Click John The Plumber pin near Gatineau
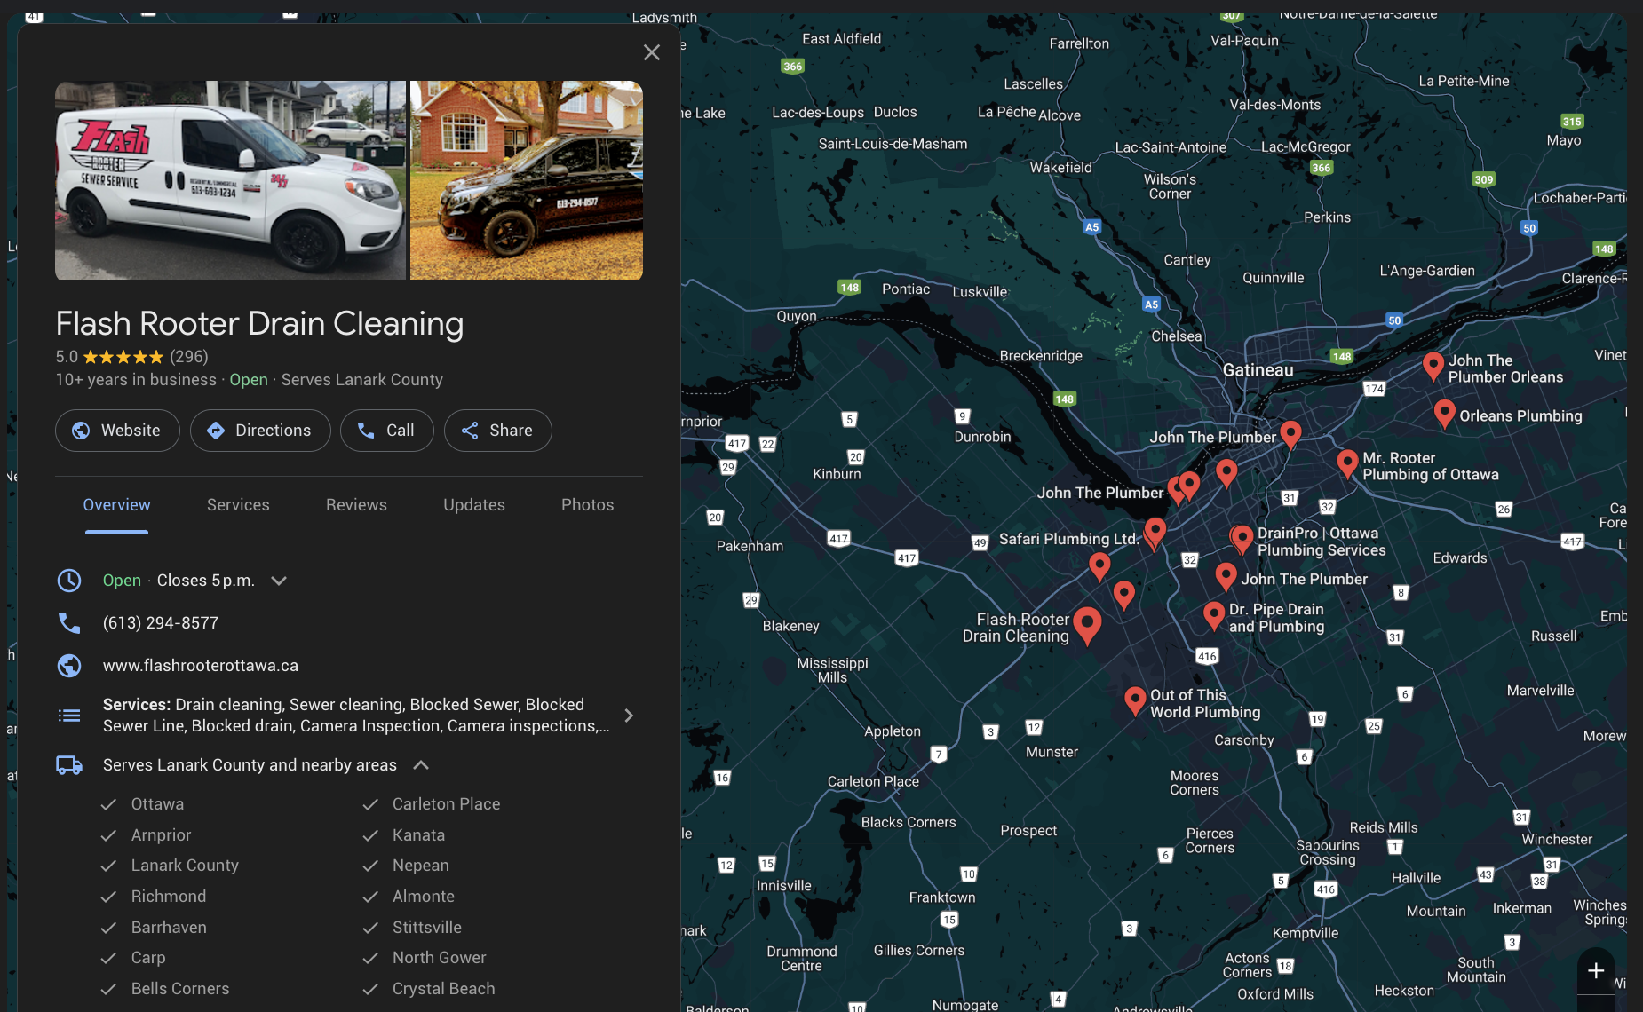The width and height of the screenshot is (1643, 1012). click(1290, 433)
